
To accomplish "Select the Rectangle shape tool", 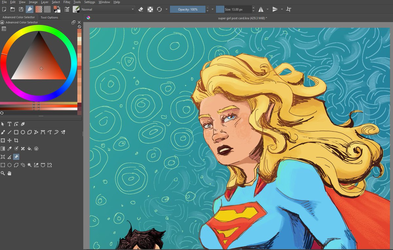I will coord(16,132).
